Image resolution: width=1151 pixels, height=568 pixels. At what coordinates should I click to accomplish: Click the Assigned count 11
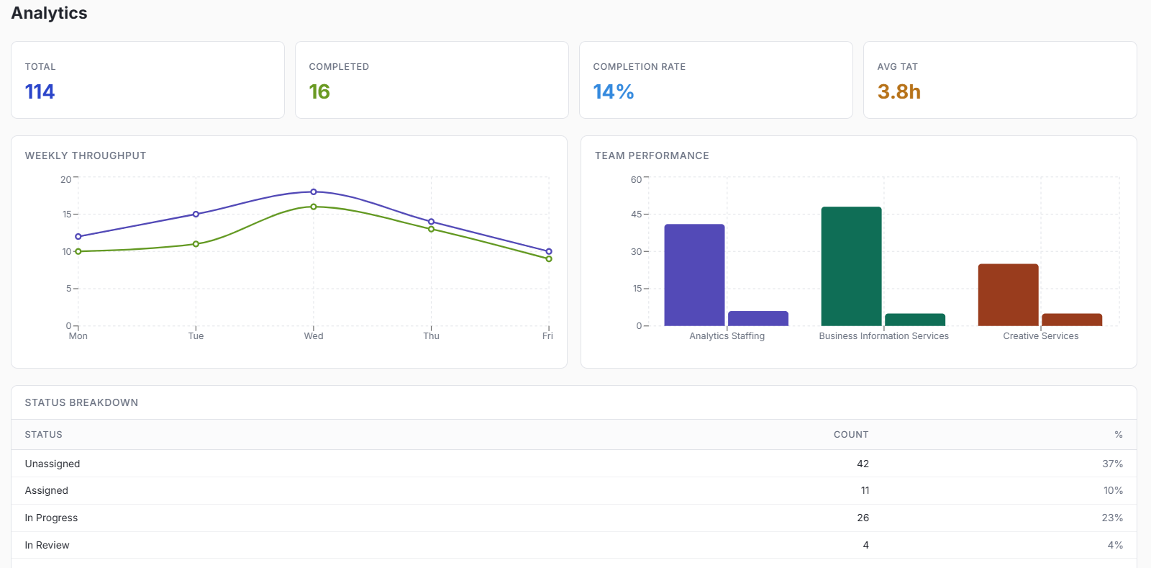point(865,490)
